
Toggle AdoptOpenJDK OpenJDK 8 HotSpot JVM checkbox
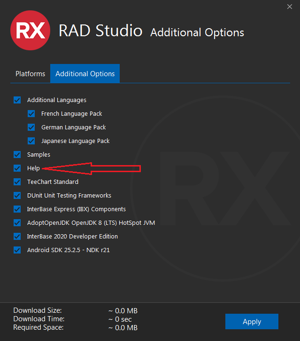tap(17, 222)
